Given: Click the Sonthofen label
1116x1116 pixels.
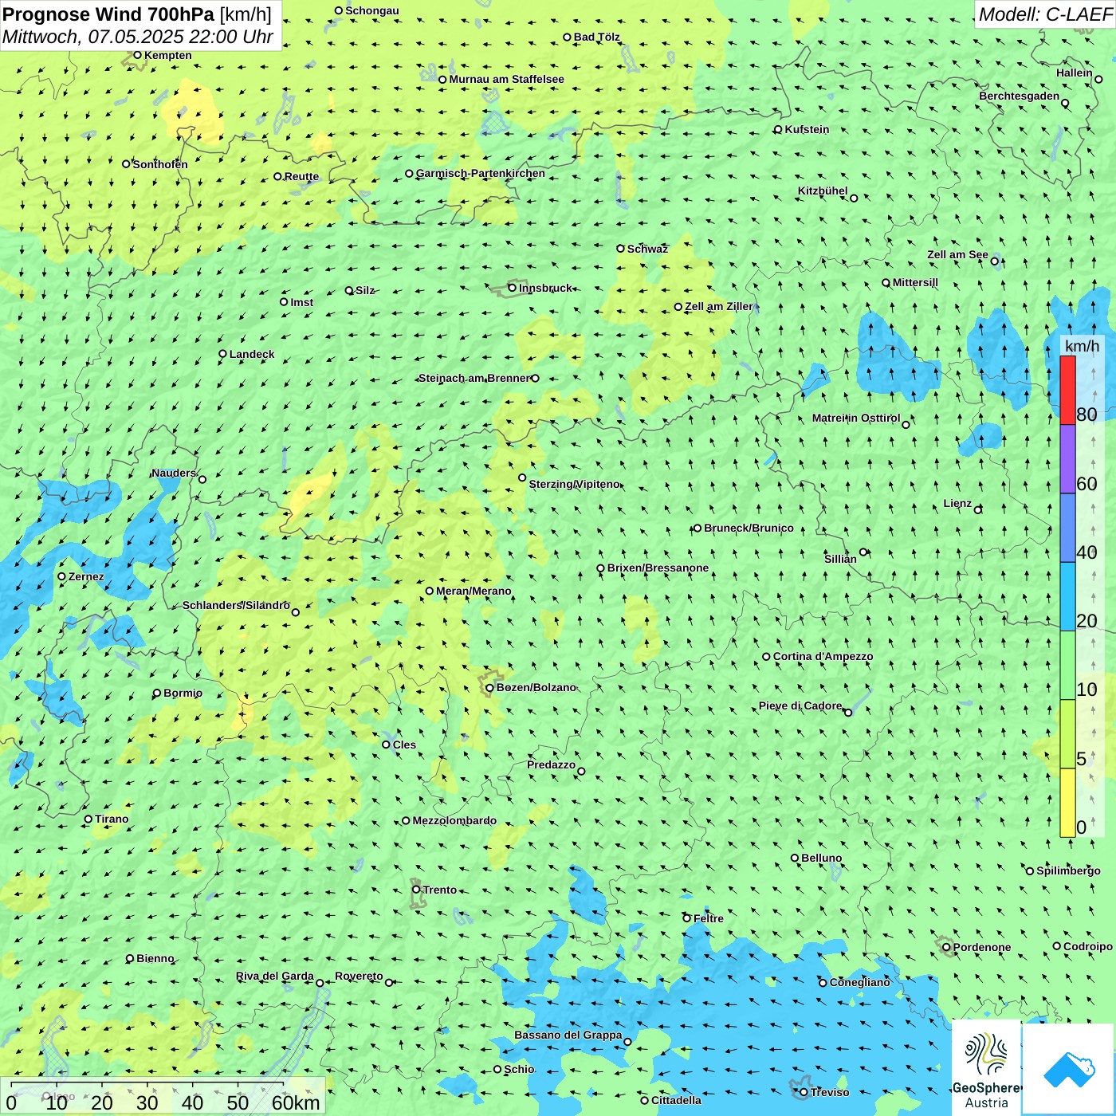Looking at the screenshot, I should [160, 164].
